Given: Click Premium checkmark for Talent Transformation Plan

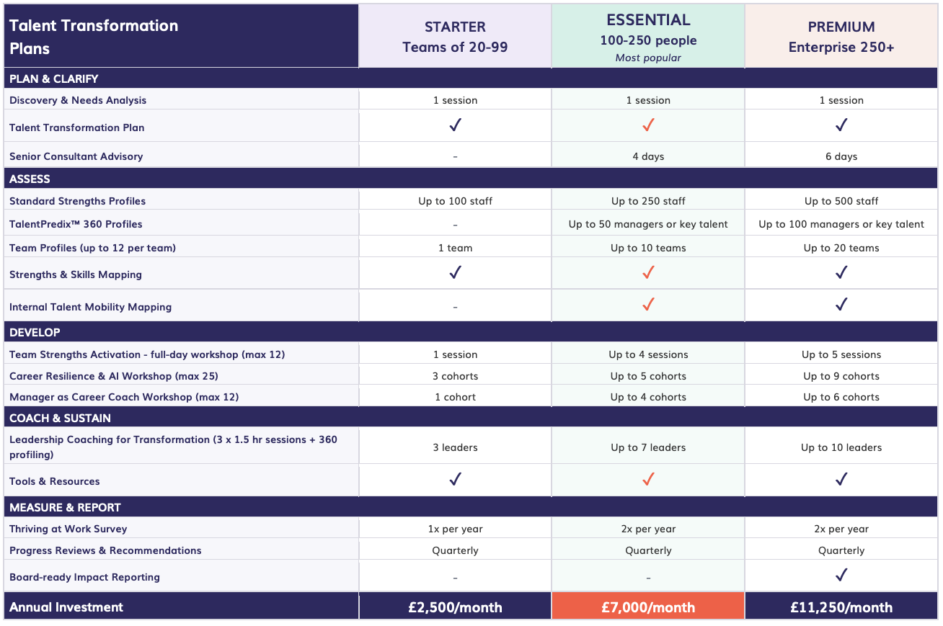Looking at the screenshot, I should point(841,126).
